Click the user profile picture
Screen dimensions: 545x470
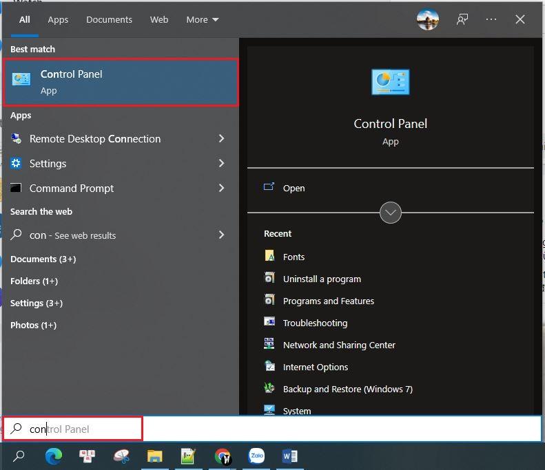point(428,19)
